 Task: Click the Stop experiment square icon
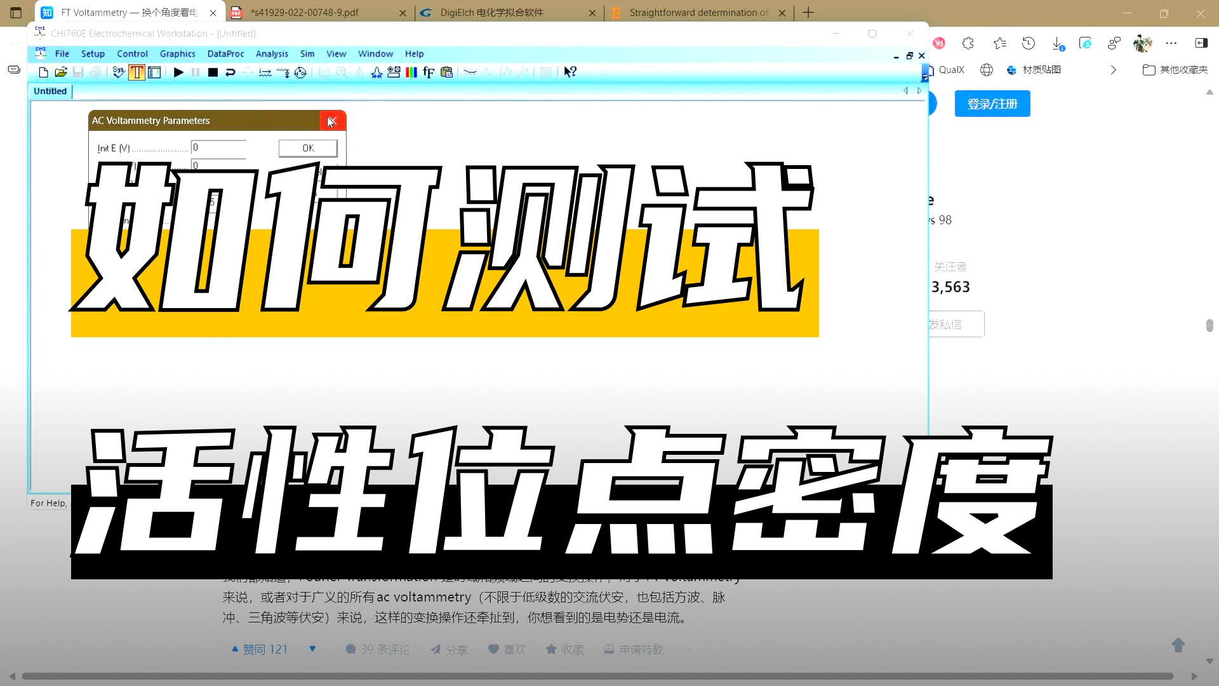[x=213, y=72]
